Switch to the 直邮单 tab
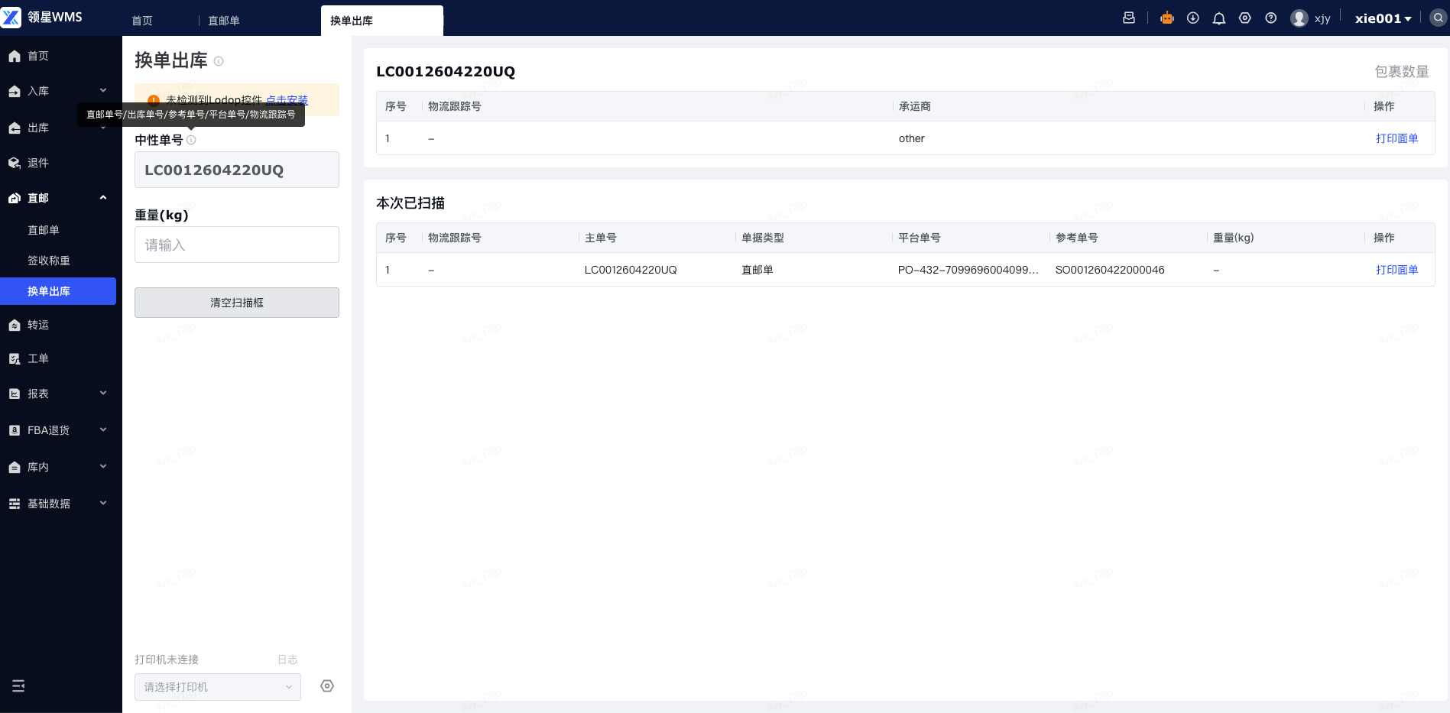 pos(224,21)
